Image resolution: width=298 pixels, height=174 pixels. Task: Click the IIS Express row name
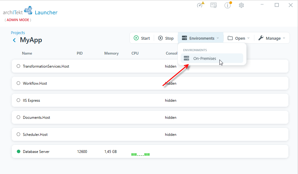(x=31, y=100)
